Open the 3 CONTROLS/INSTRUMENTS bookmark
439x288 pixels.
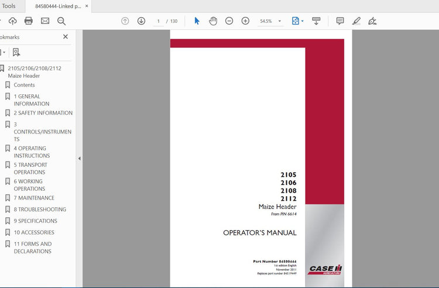43,132
